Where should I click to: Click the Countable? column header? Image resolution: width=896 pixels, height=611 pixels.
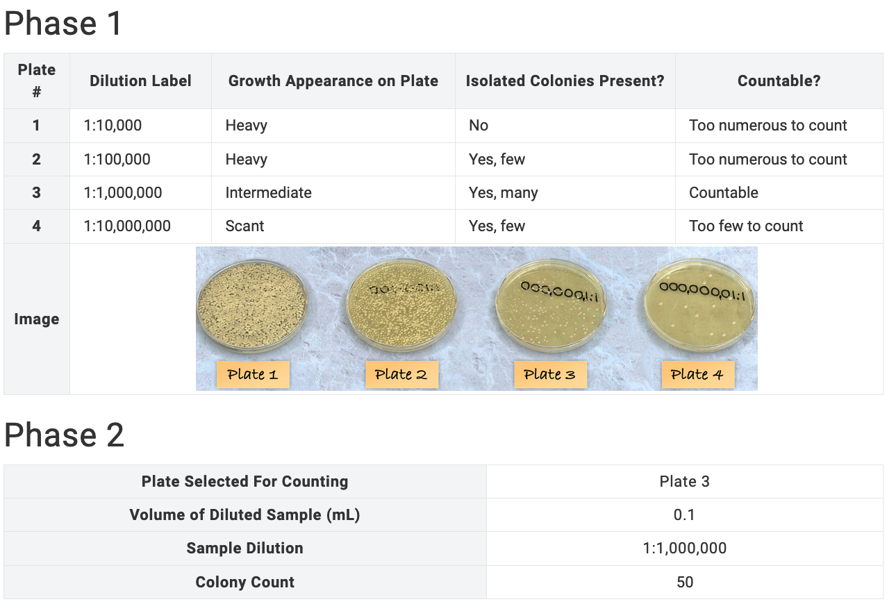tap(779, 81)
